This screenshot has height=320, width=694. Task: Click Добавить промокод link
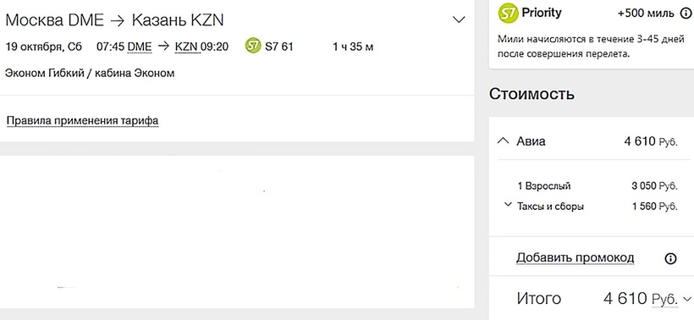click(x=575, y=257)
